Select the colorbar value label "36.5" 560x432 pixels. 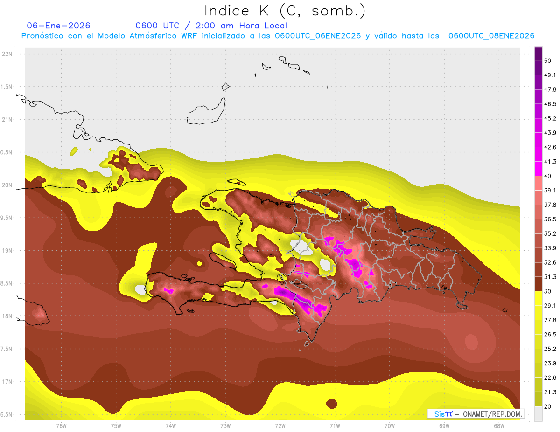point(550,219)
